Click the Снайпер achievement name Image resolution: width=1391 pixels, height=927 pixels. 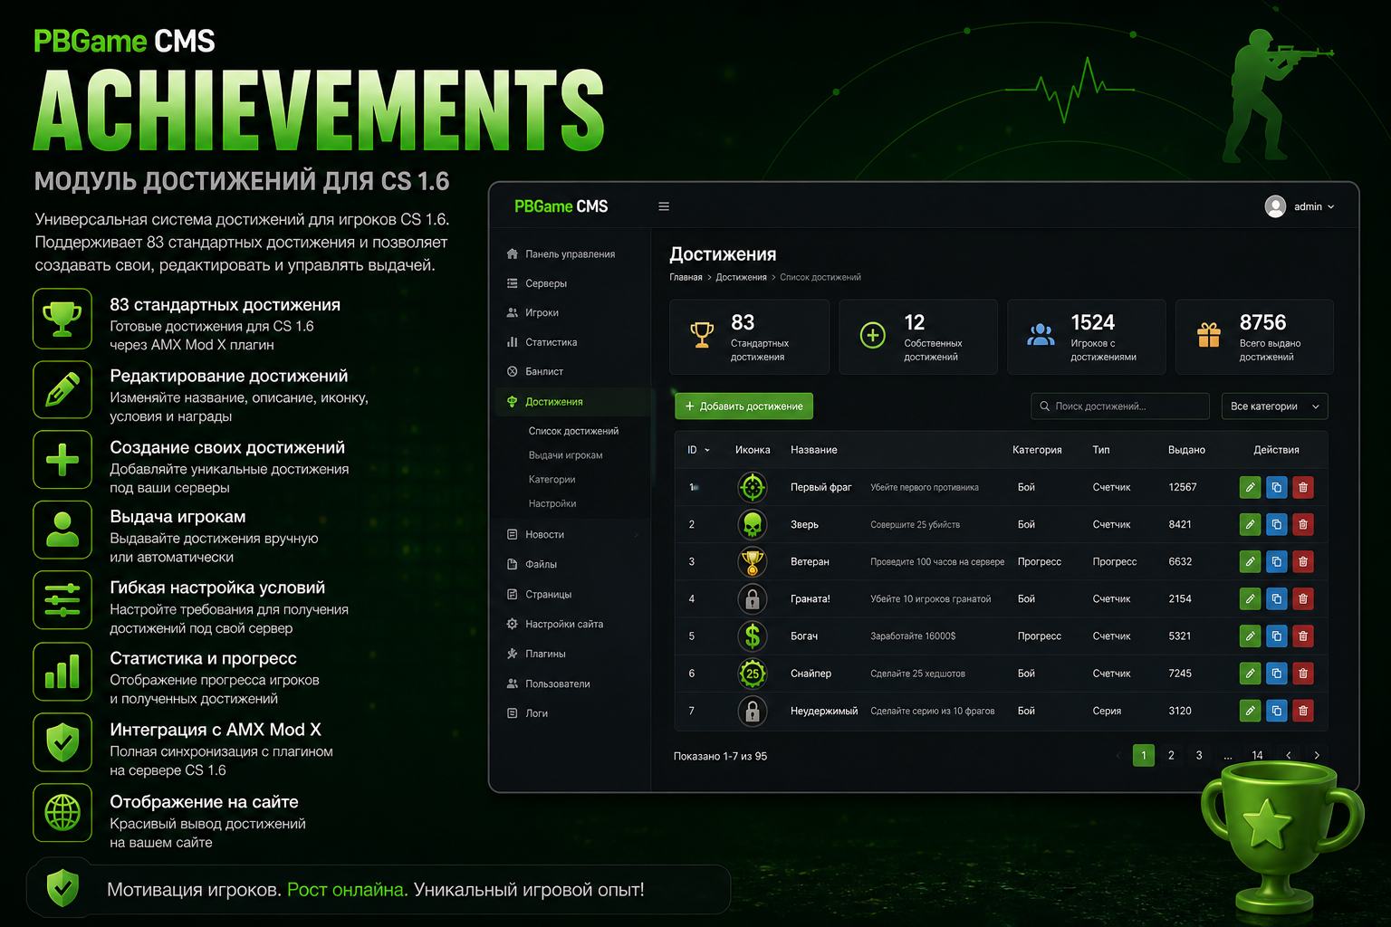click(x=811, y=674)
